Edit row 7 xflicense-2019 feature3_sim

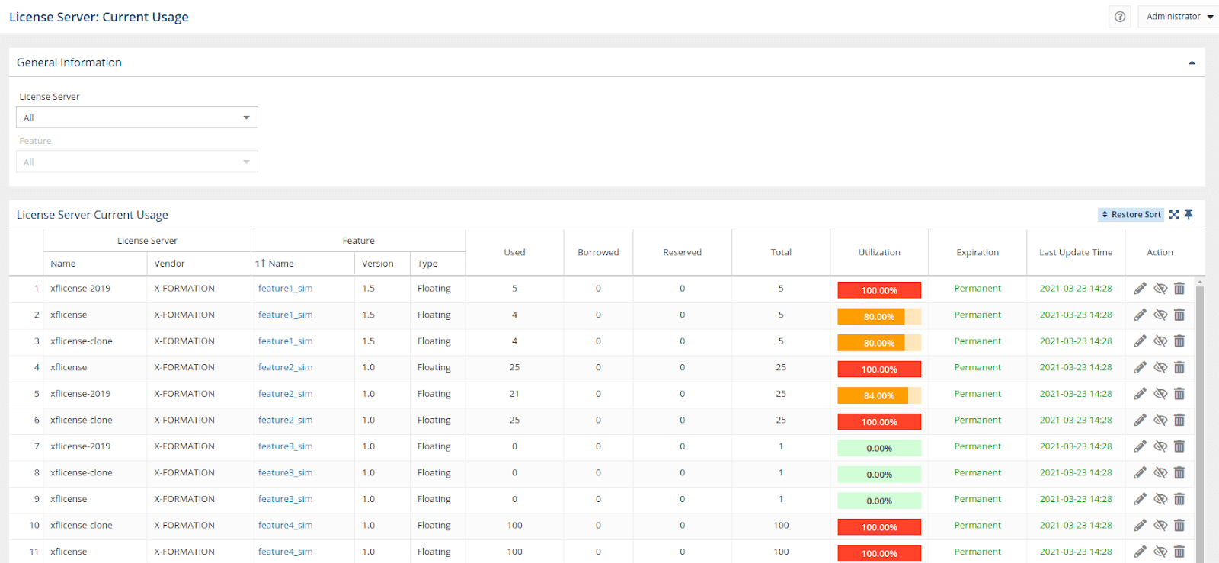click(x=1141, y=446)
